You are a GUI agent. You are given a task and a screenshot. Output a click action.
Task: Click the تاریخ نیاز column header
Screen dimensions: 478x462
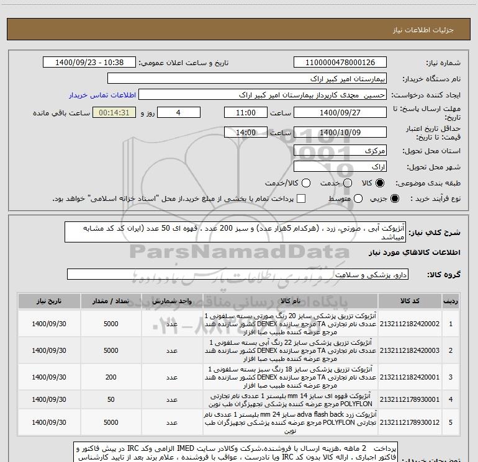click(x=49, y=301)
